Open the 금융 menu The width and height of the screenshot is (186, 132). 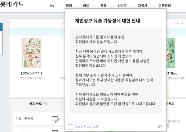[103, 6]
